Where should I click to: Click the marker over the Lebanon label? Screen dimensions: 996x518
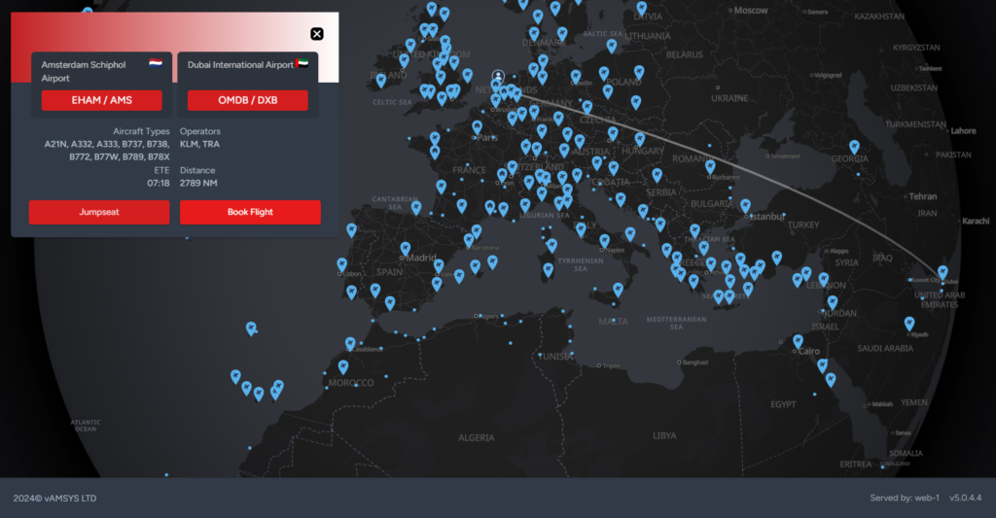(823, 279)
